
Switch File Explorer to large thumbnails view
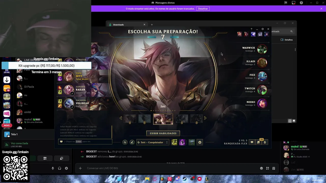[x=294, y=121]
